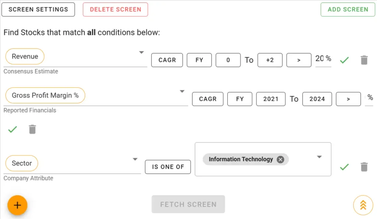The height and width of the screenshot is (219, 377).
Task: Add a new condition with orange plus
Action: click(x=17, y=205)
